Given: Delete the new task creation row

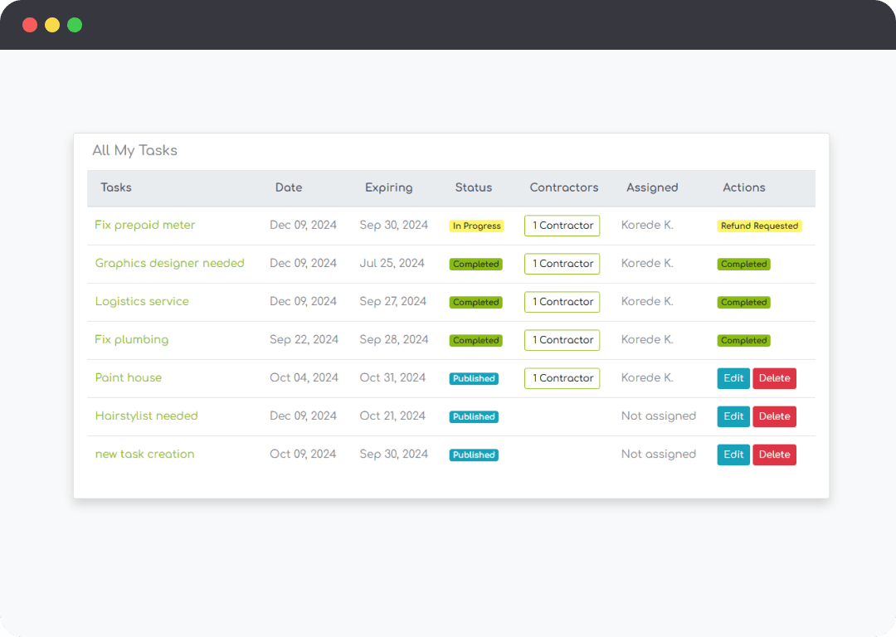Looking at the screenshot, I should tap(774, 455).
